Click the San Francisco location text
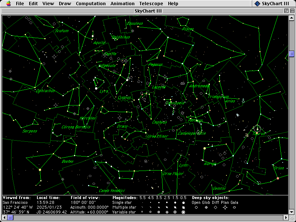The height and width of the screenshot is (222, 296). coord(15,202)
